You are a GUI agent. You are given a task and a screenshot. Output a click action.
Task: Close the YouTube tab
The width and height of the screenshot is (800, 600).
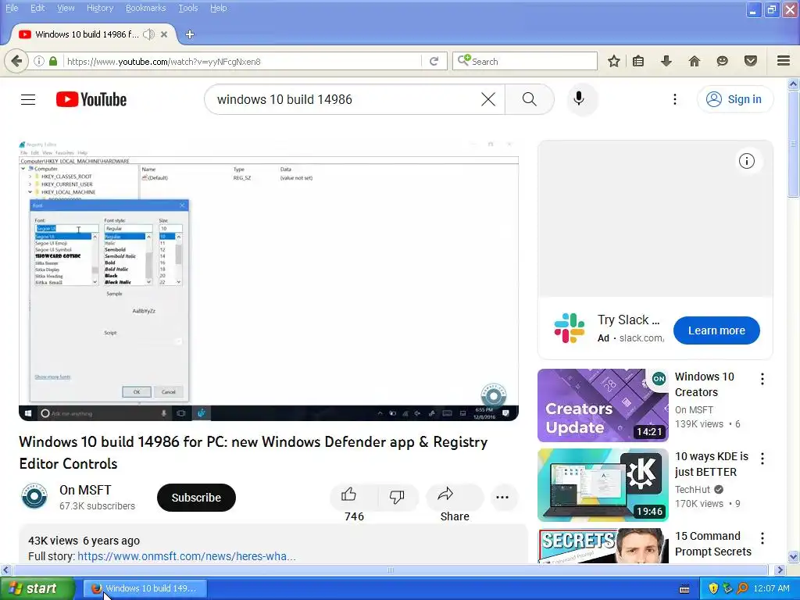164,34
